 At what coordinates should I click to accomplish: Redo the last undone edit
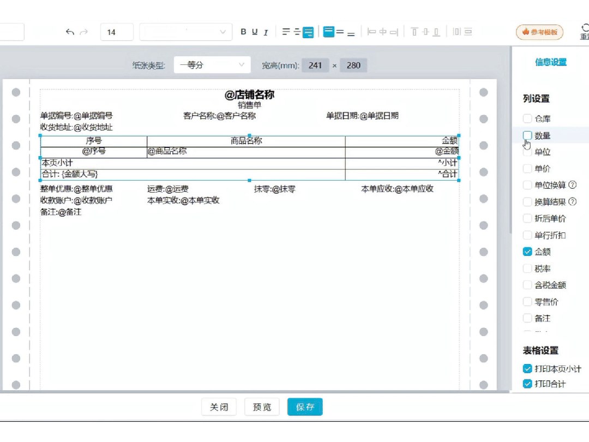(84, 32)
